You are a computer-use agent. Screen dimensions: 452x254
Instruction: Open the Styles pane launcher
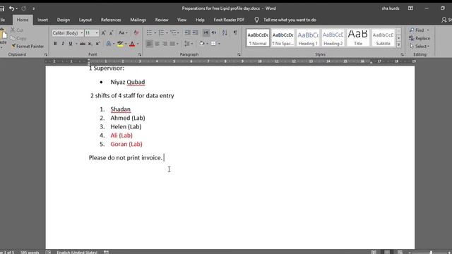(x=402, y=54)
